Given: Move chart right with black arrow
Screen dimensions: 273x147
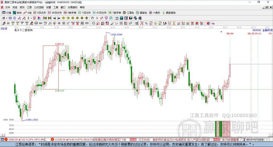Looking at the screenshot, I should (59, 18).
